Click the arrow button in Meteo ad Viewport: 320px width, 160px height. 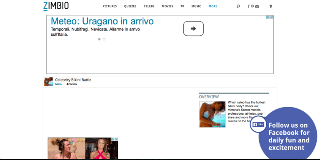(x=193, y=29)
